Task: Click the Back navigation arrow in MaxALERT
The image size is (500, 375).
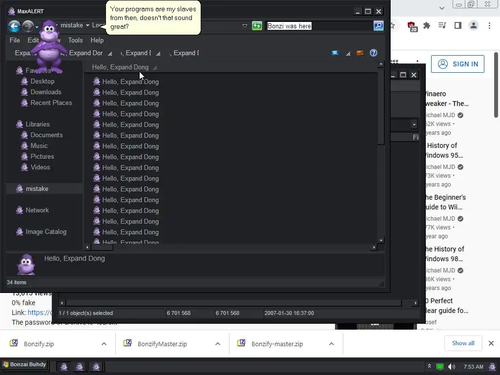Action: 14,26
